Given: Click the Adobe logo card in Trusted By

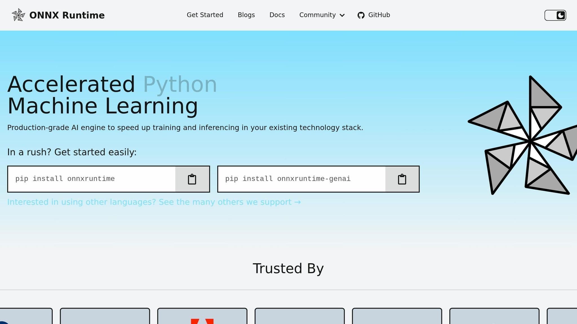Looking at the screenshot, I should 202,316.
